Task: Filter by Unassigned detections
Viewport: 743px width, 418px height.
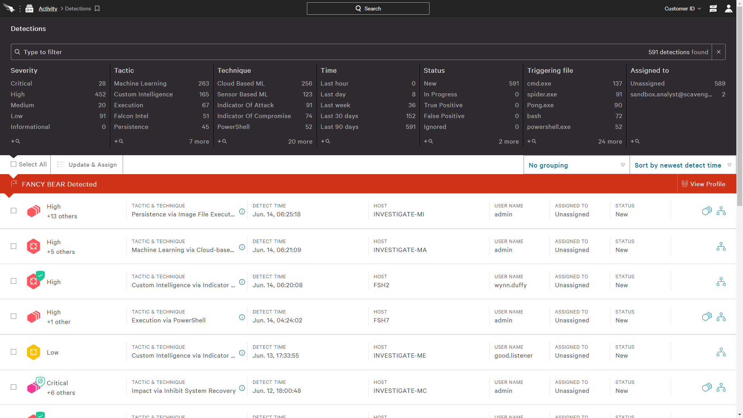Action: pyautogui.click(x=678, y=84)
